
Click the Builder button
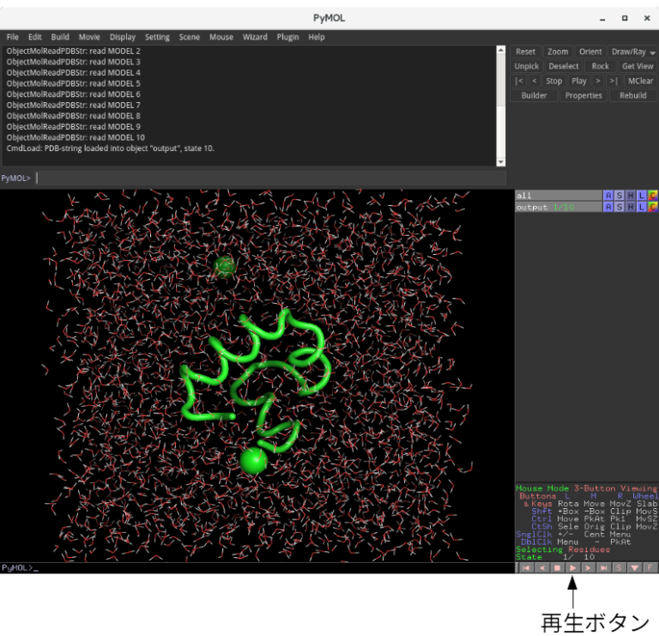click(534, 95)
